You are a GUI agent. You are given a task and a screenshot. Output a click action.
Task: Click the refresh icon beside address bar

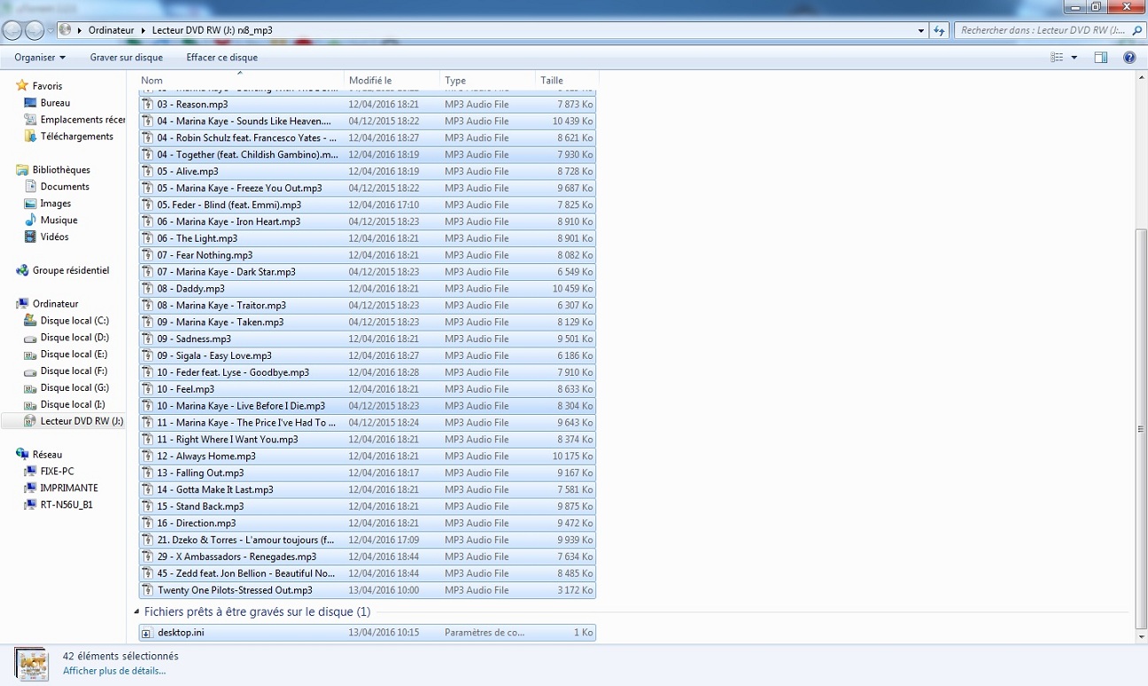pos(940,30)
